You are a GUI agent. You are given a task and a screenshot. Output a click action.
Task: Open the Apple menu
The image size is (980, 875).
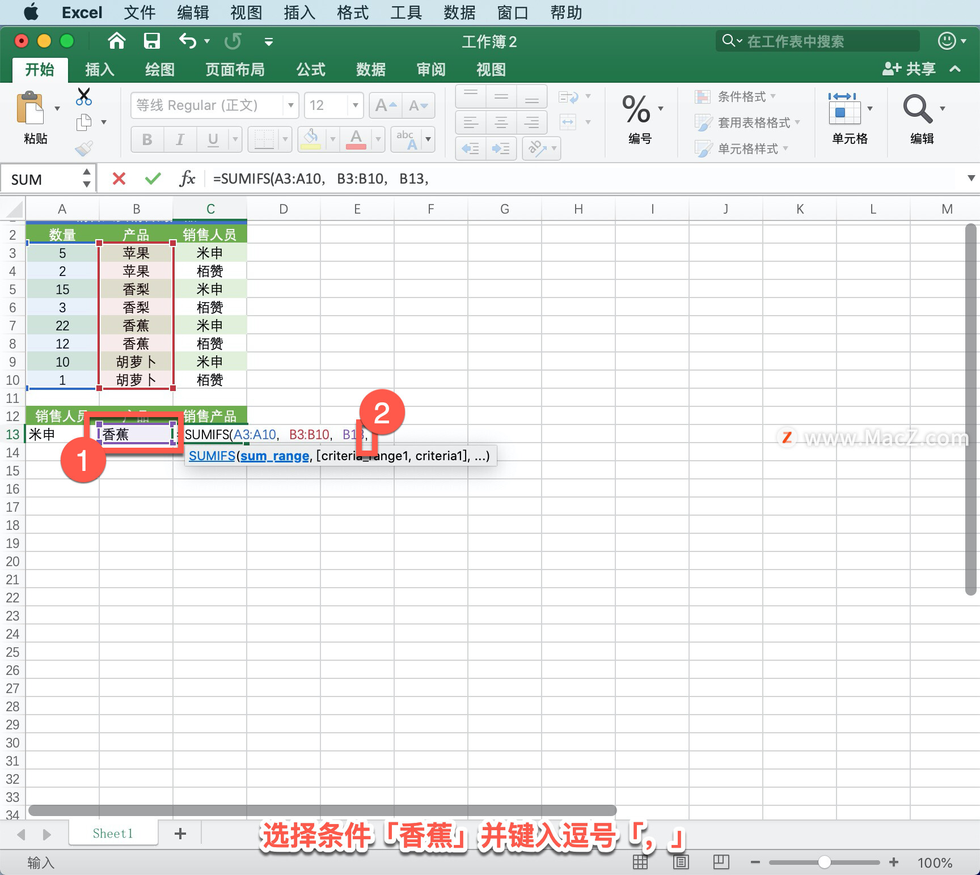(x=31, y=12)
